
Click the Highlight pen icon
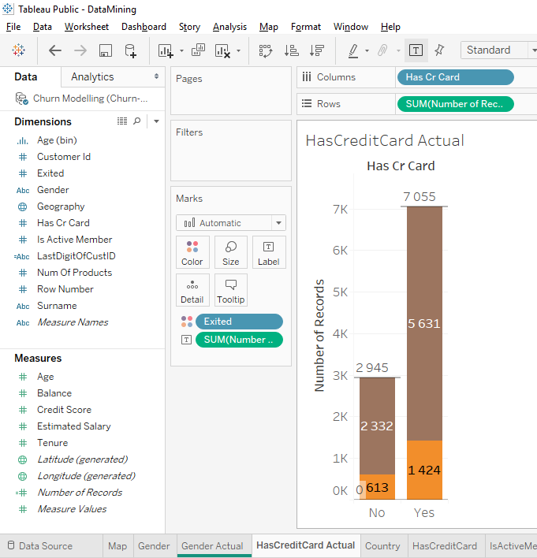pyautogui.click(x=354, y=50)
